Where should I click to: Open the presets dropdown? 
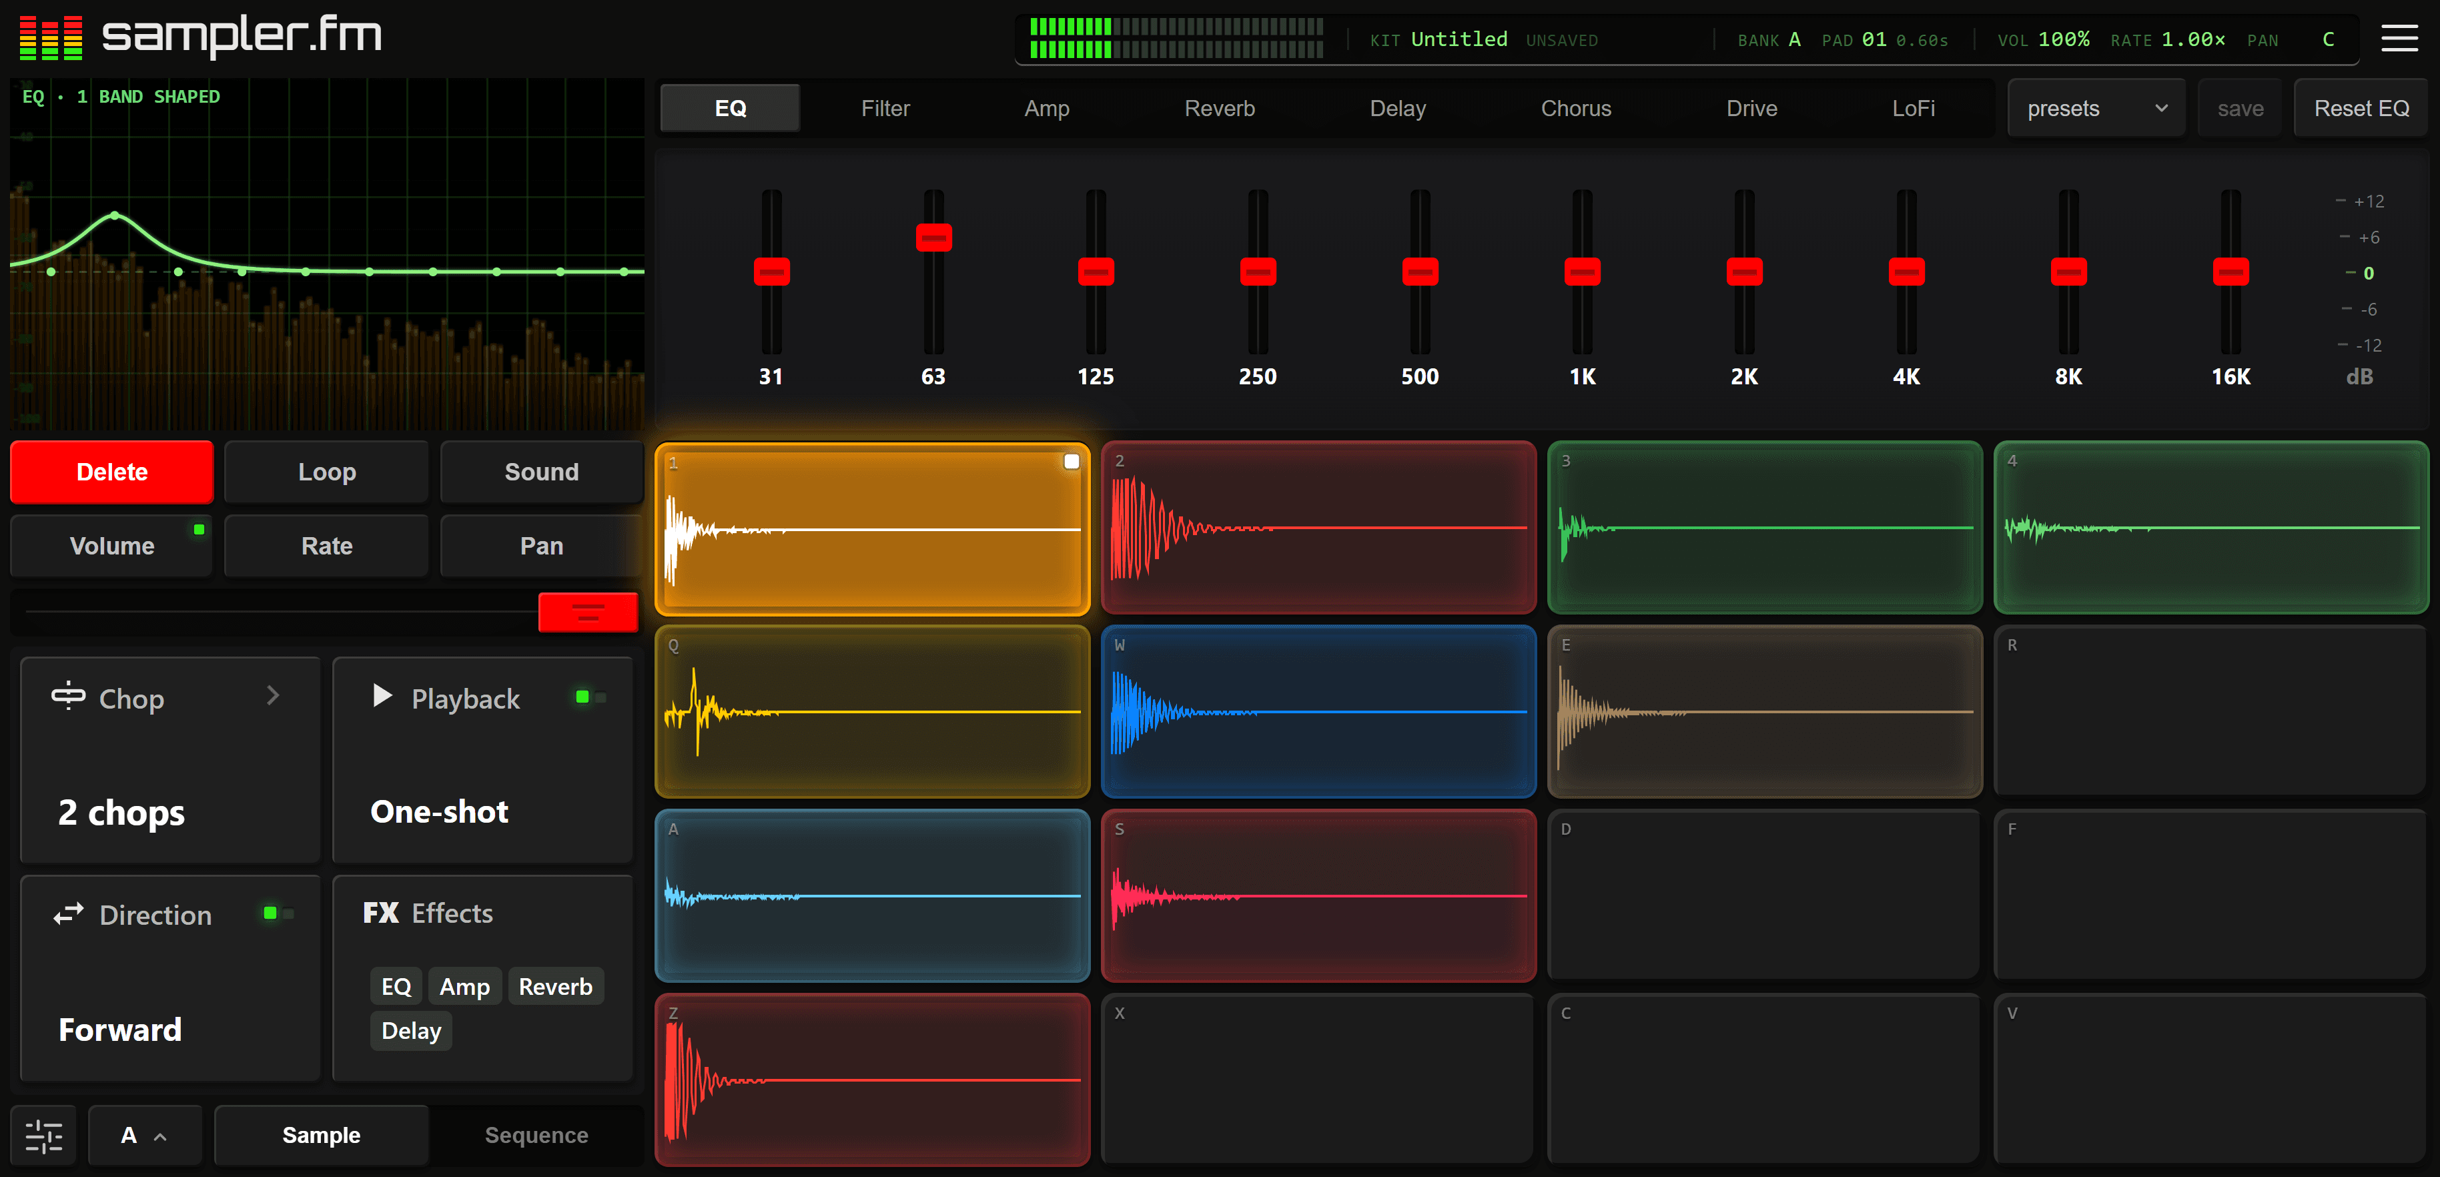click(x=2095, y=109)
